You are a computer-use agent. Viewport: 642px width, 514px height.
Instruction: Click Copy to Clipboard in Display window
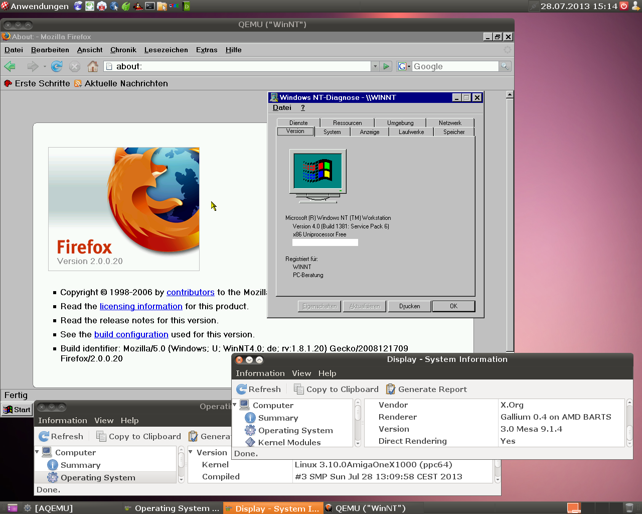(x=336, y=390)
